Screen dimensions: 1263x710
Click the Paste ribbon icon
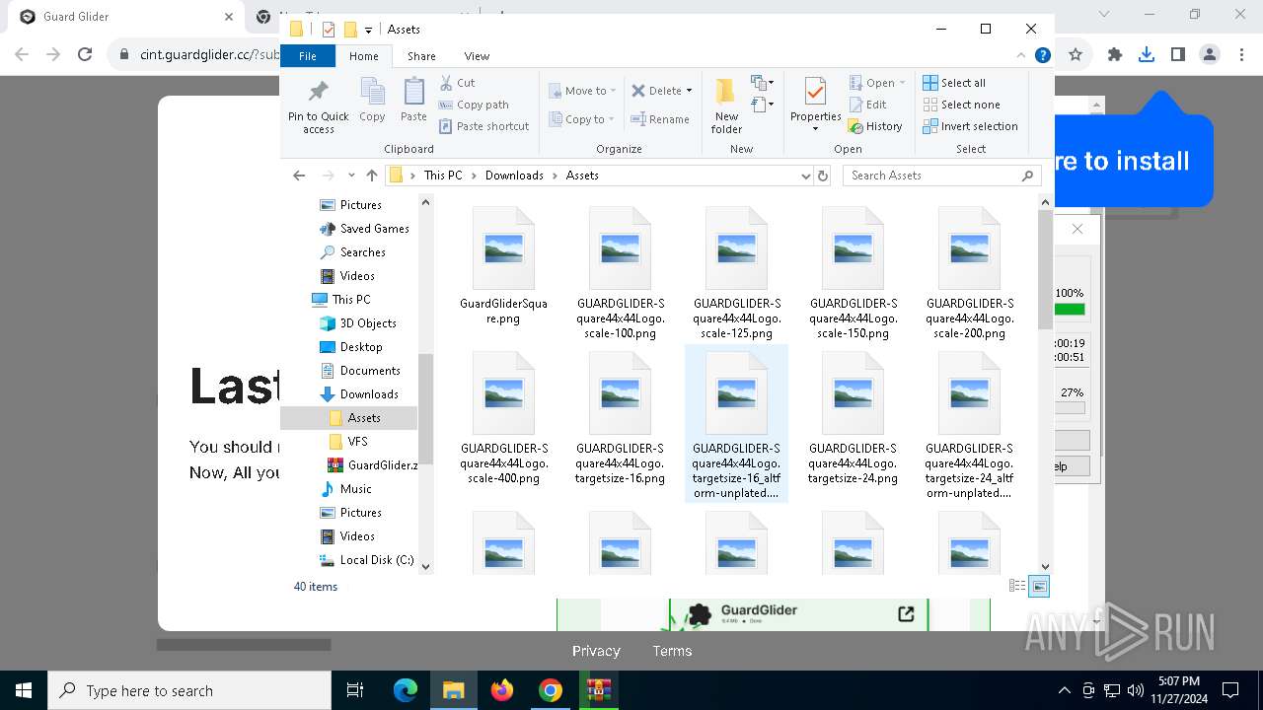(x=413, y=100)
